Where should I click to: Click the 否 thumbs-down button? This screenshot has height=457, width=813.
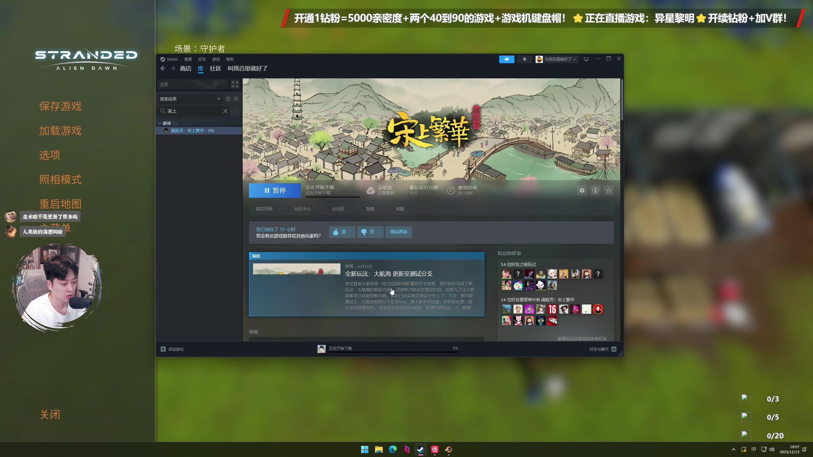coord(370,232)
